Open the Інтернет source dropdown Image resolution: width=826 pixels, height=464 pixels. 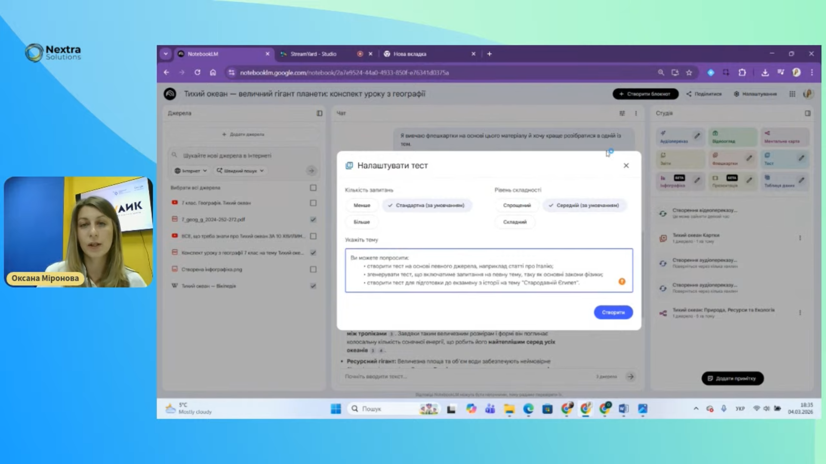click(x=191, y=171)
